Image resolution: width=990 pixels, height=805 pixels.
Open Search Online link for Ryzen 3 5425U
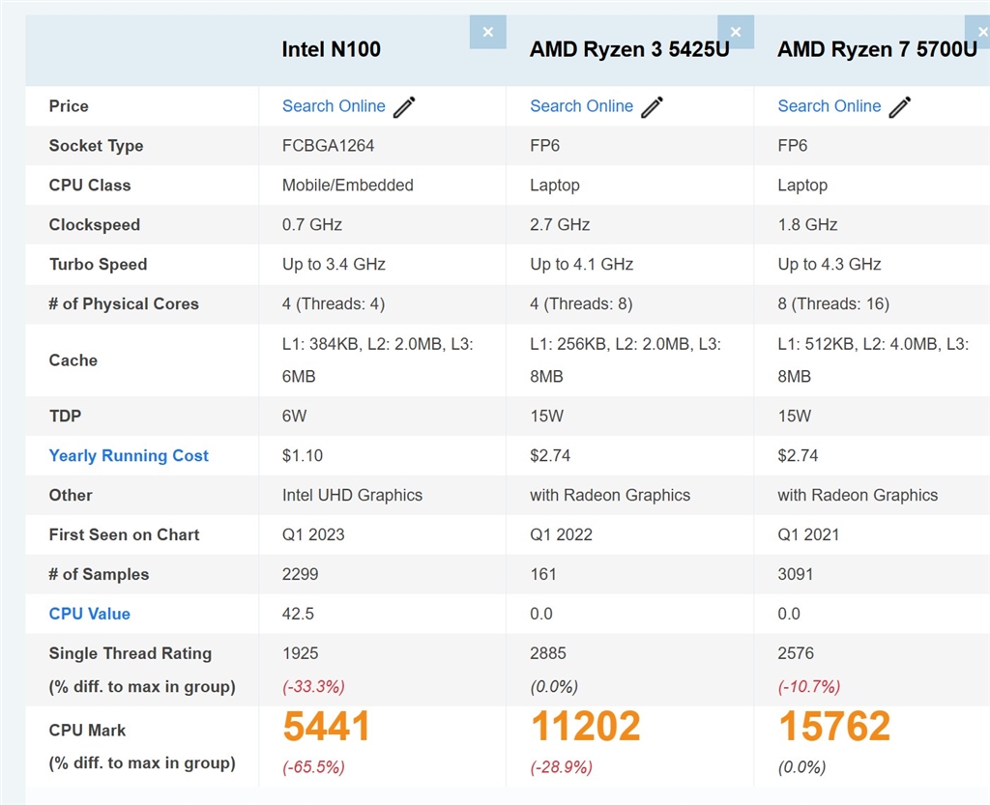click(x=581, y=106)
